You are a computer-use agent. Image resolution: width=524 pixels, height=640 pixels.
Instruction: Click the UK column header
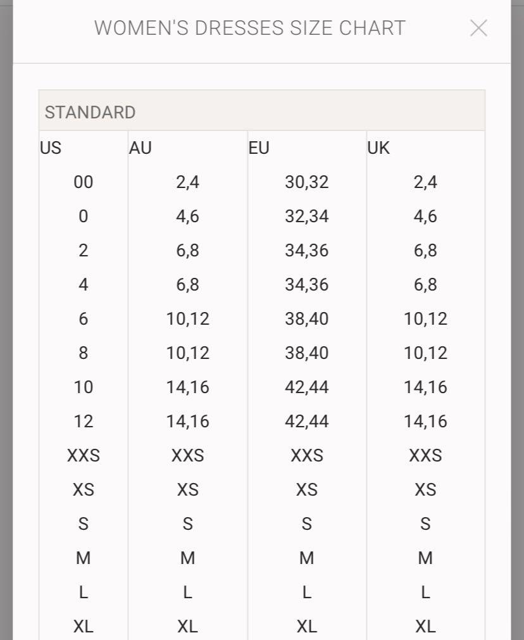click(x=378, y=147)
